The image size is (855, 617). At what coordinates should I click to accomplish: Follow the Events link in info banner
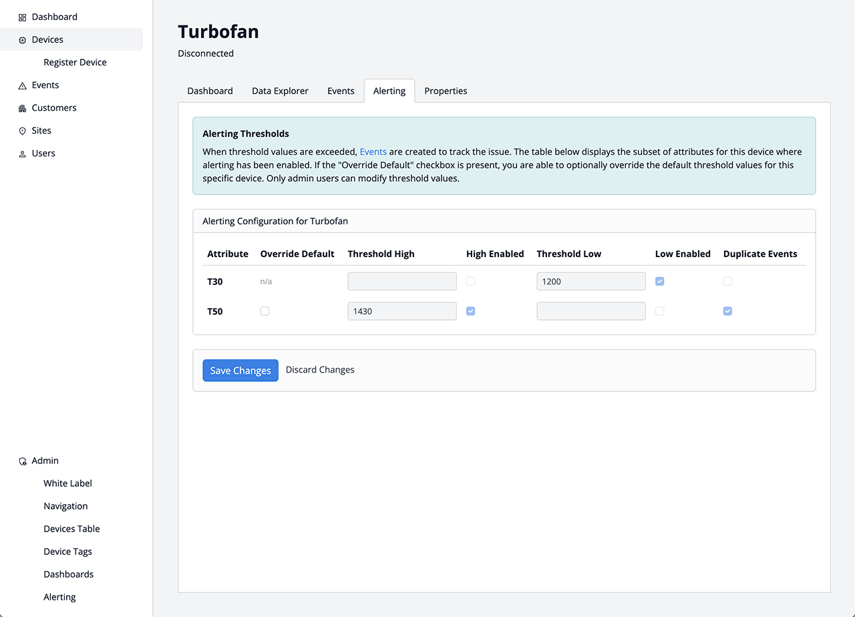coord(373,152)
